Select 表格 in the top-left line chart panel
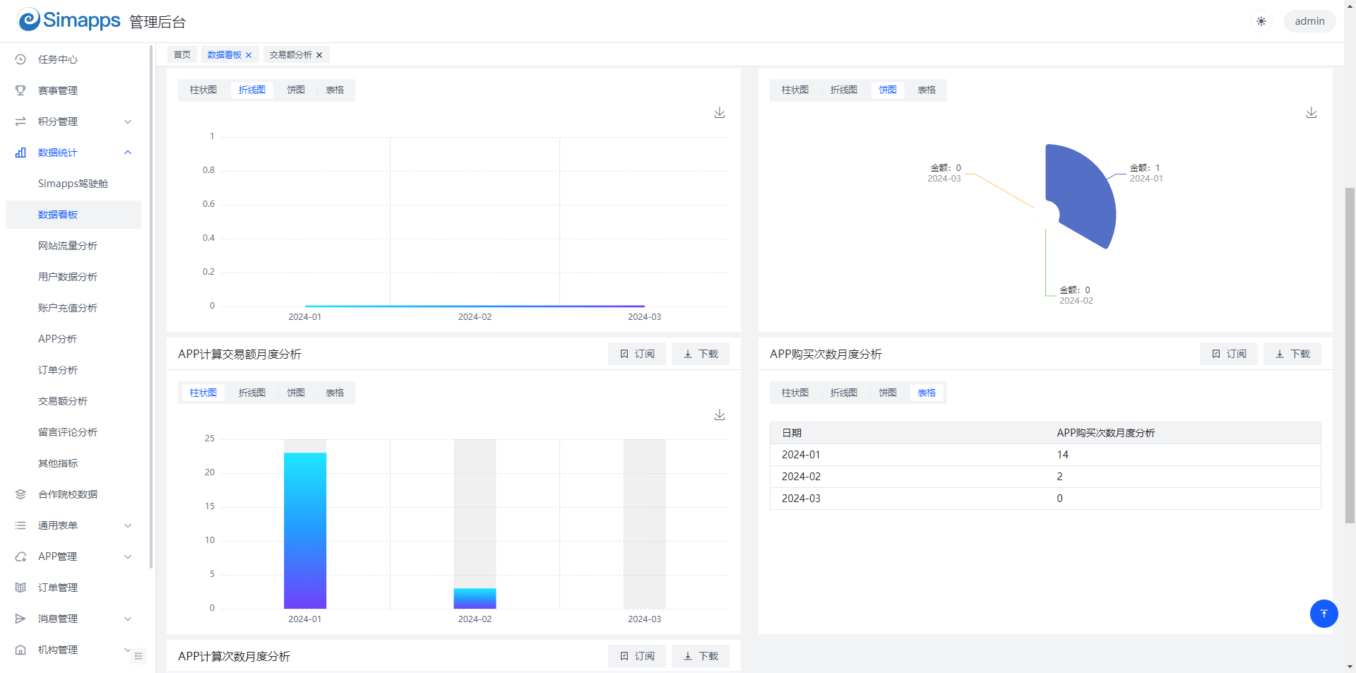Image resolution: width=1356 pixels, height=673 pixels. pyautogui.click(x=335, y=90)
